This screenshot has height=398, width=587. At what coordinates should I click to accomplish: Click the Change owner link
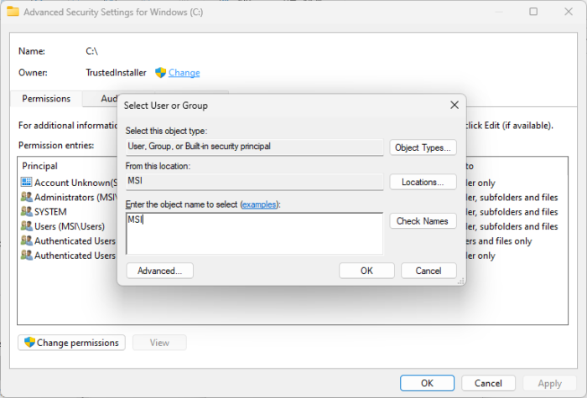pyautogui.click(x=184, y=73)
